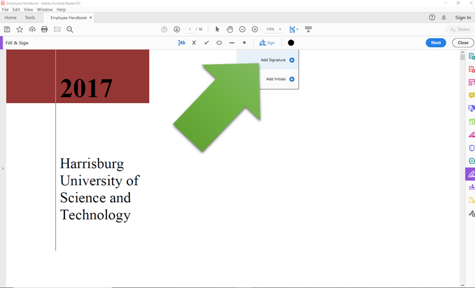This screenshot has height=288, width=475.
Task: Click vertical scrollbar up arrow
Action: (462, 52)
